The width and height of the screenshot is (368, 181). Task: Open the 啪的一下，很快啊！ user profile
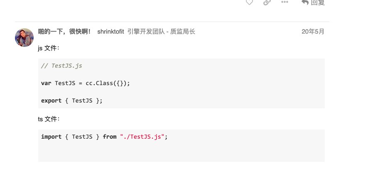pos(64,32)
